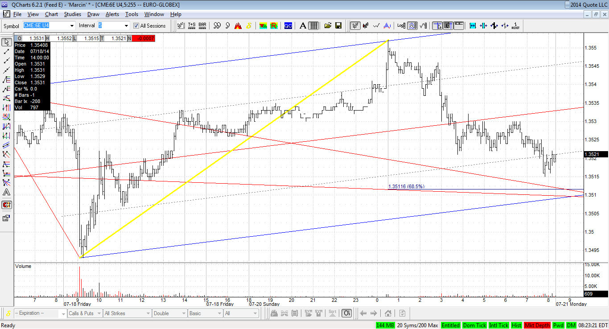
Task: Click the 1.3521 current price marker
Action: (x=596, y=154)
